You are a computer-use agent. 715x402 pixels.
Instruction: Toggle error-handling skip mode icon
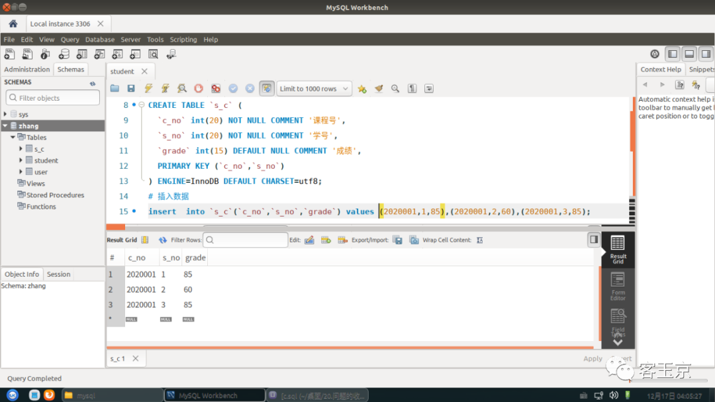click(x=216, y=89)
